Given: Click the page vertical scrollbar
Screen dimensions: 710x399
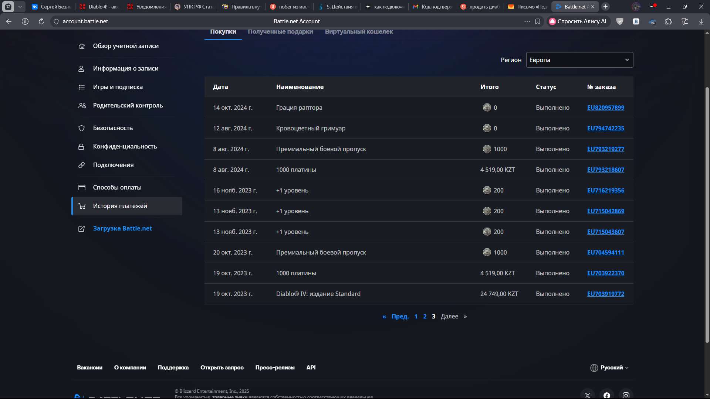Looking at the screenshot, I should click(x=707, y=214).
